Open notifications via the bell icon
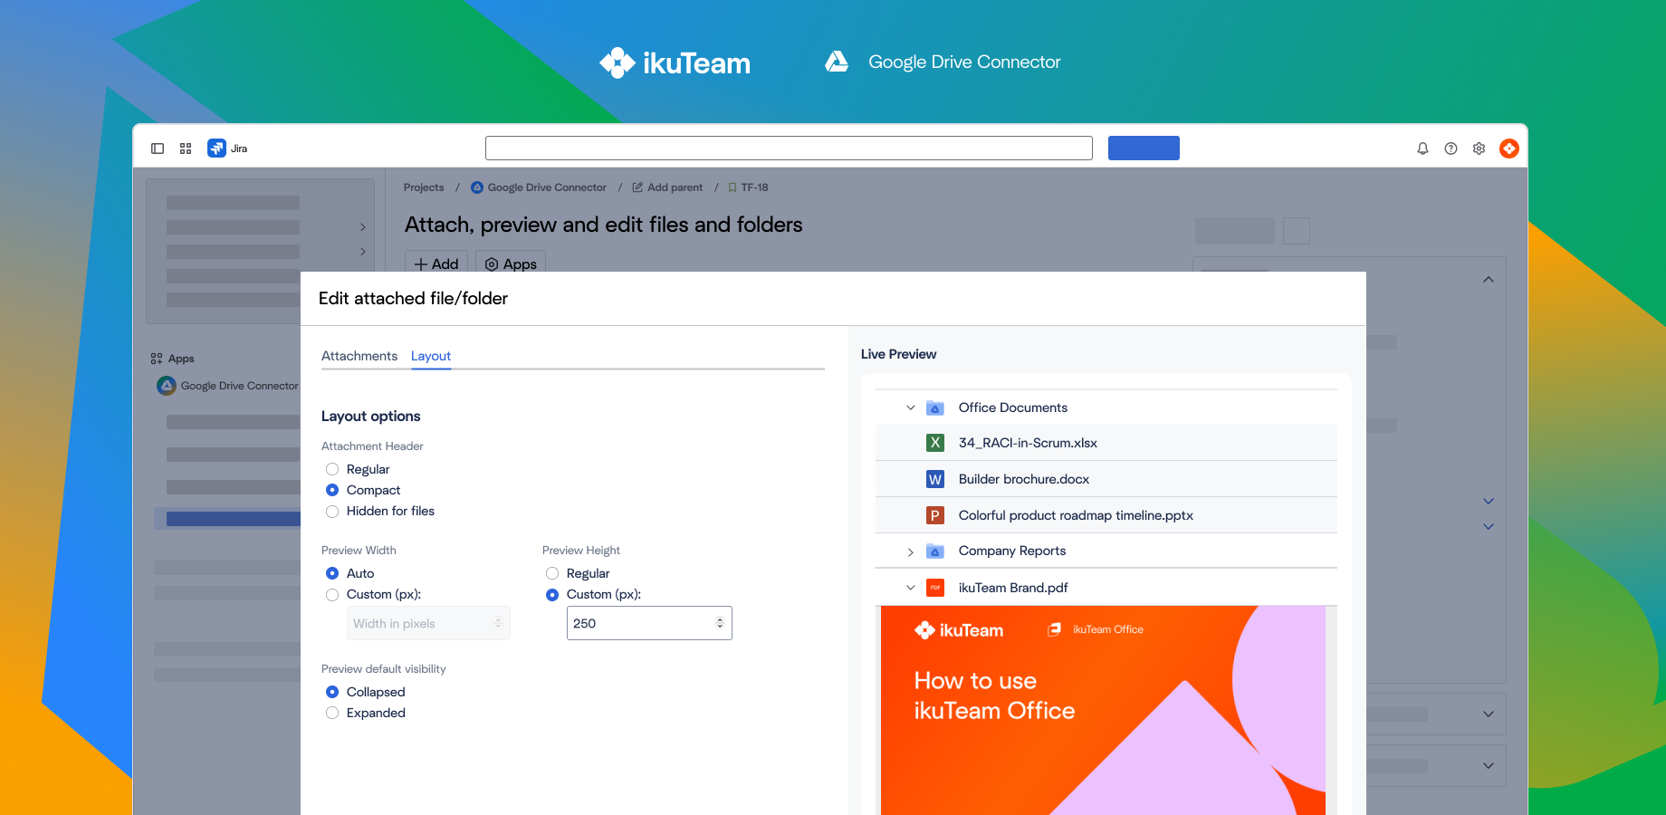Image resolution: width=1666 pixels, height=815 pixels. 1422,148
